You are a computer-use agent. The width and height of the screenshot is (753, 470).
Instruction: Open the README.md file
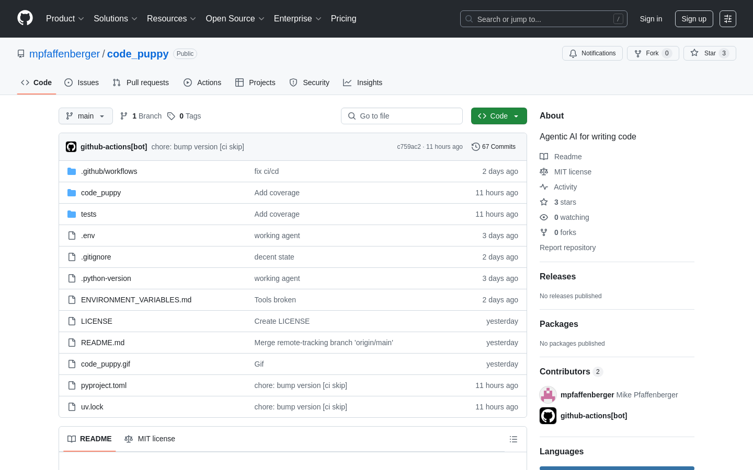pyautogui.click(x=102, y=343)
